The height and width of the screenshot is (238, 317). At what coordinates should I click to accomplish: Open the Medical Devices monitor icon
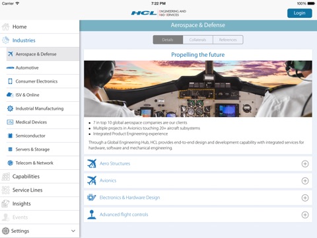[x=10, y=122]
